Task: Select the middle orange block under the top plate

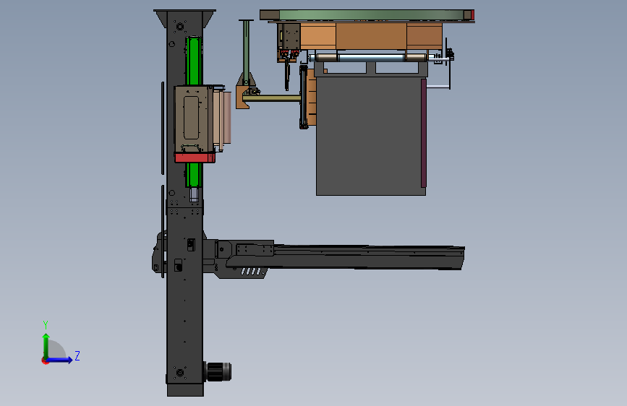Action: coord(371,36)
